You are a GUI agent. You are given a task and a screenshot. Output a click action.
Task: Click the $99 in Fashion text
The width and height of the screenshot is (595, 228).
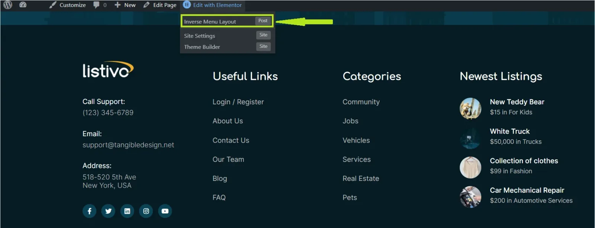click(511, 171)
